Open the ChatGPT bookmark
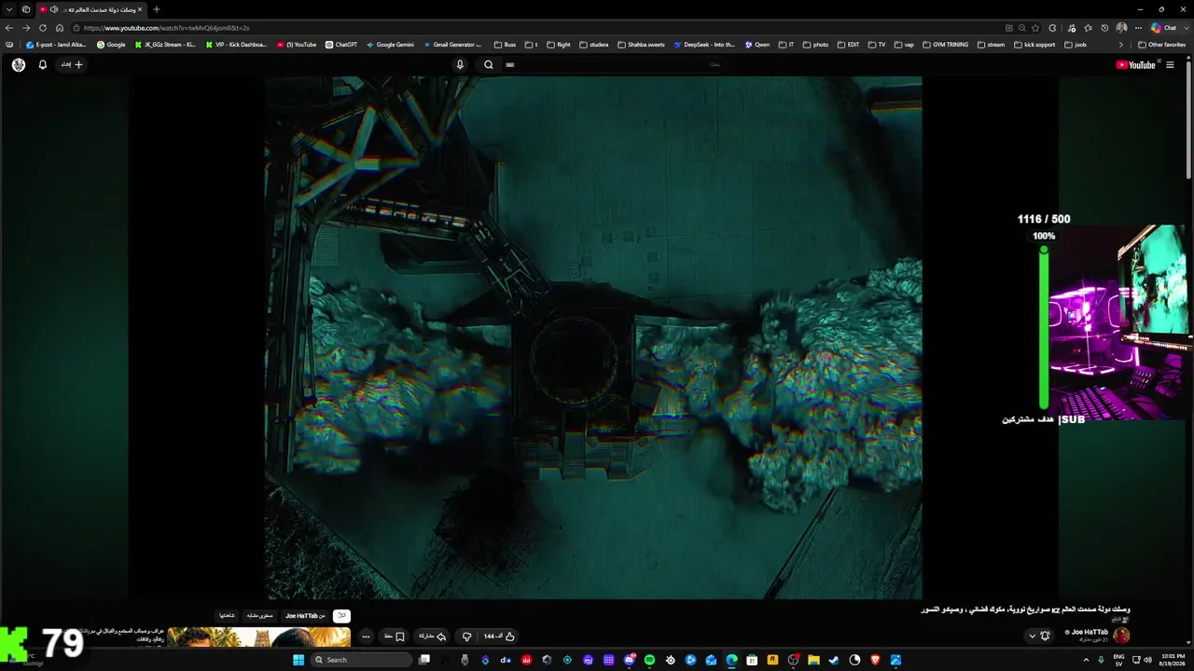Image resolution: width=1194 pixels, height=671 pixels. point(340,45)
